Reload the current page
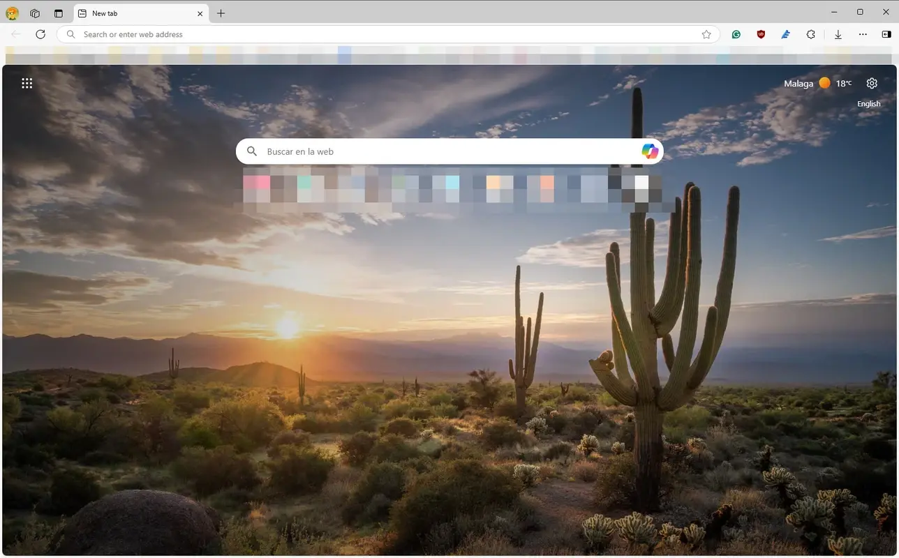The height and width of the screenshot is (558, 899). click(x=40, y=34)
